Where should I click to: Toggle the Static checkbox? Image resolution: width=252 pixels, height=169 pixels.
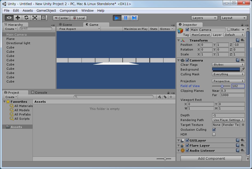click(x=229, y=30)
